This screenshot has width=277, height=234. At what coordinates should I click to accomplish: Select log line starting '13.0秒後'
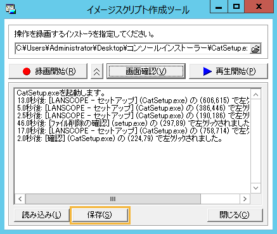pos(133,101)
